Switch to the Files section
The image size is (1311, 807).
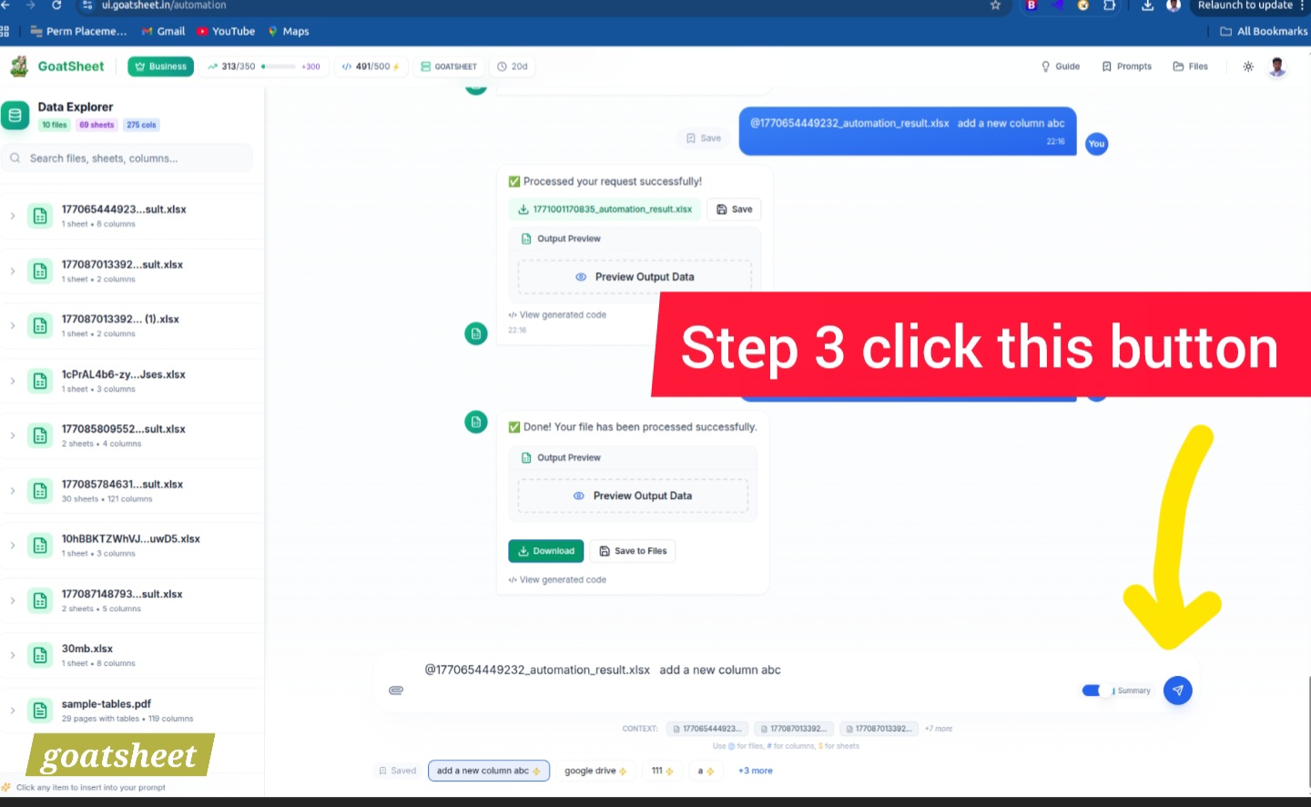pos(1190,66)
